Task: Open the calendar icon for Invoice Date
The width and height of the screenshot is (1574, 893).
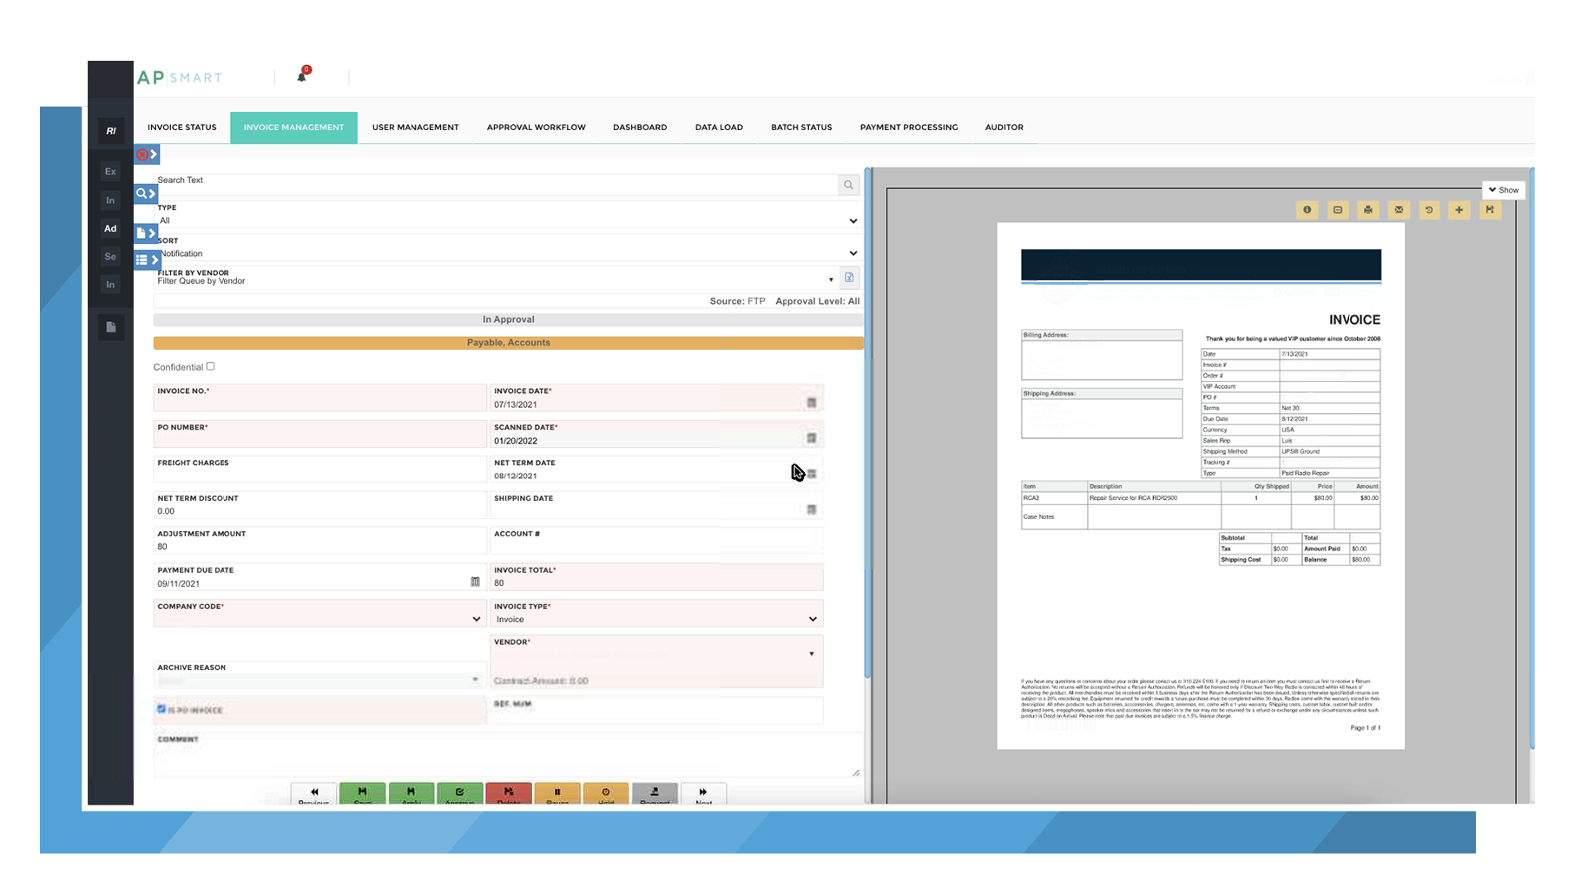Action: (811, 401)
